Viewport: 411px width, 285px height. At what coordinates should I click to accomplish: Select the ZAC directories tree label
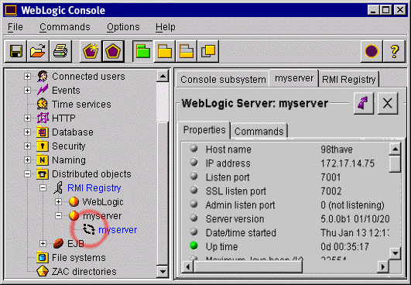pos(84,271)
